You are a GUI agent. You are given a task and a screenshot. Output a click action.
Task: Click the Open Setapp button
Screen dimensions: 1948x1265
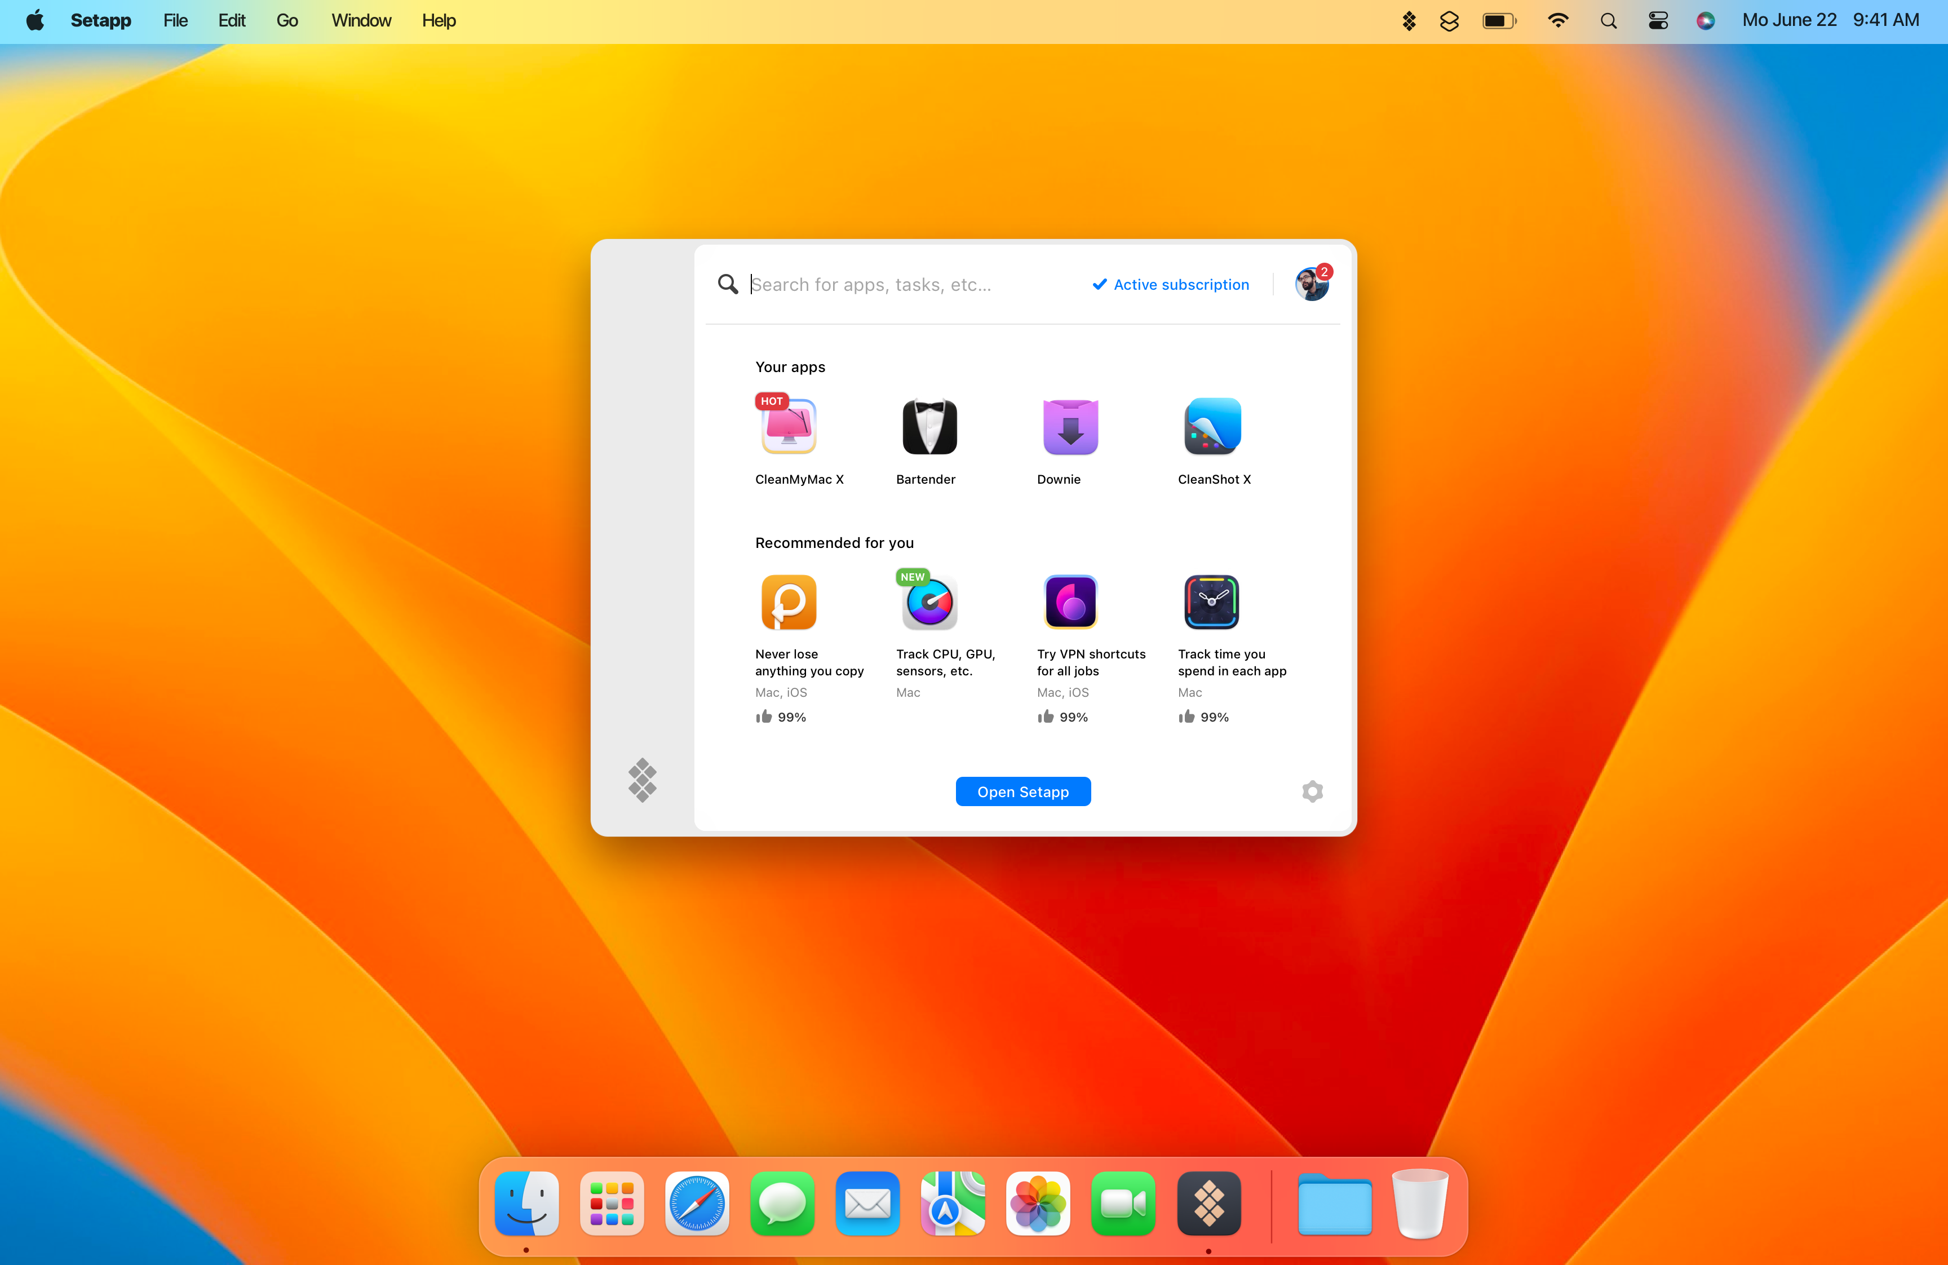[x=1022, y=791]
